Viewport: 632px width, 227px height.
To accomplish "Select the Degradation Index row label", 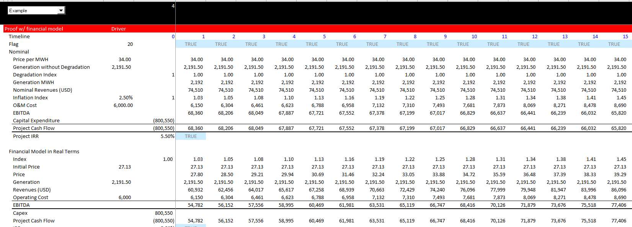I will point(35,75).
